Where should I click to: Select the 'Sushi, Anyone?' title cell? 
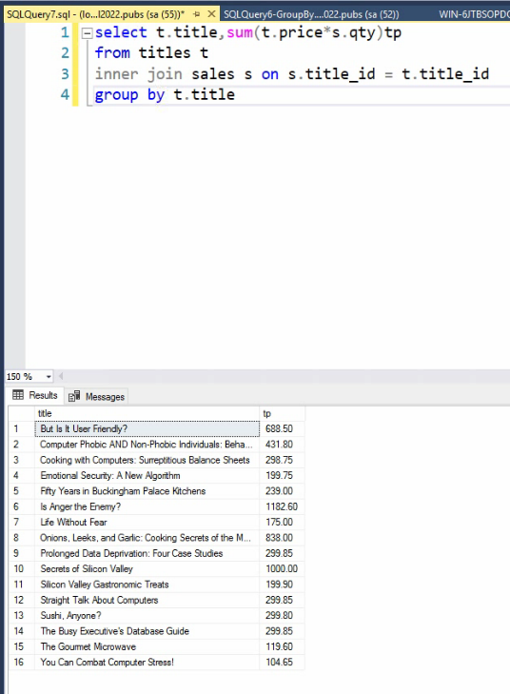147,615
